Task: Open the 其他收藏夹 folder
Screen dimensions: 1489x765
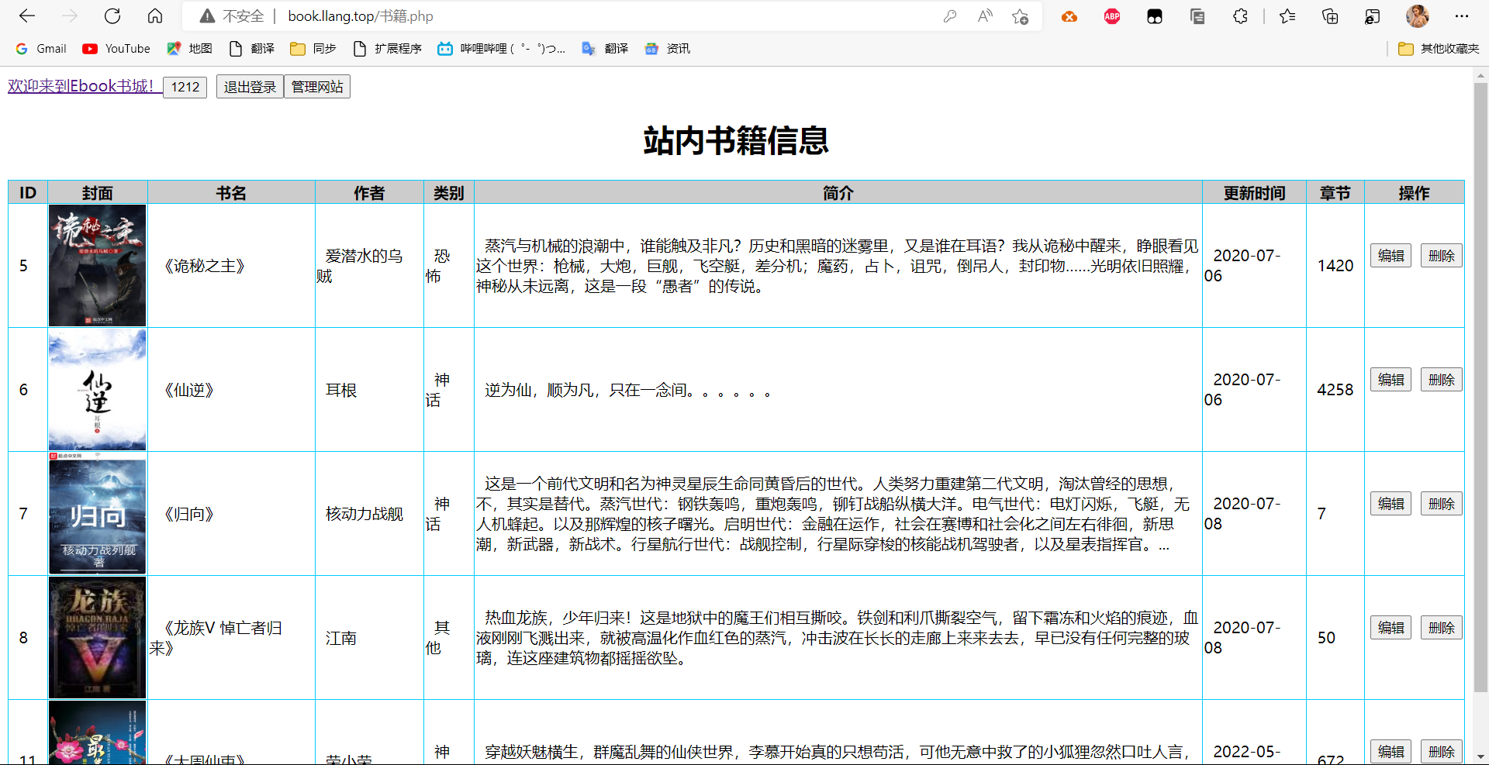Action: coord(1439,49)
